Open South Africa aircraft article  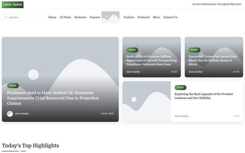tap(151, 61)
